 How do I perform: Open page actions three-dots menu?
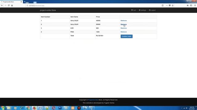tap(167, 5)
